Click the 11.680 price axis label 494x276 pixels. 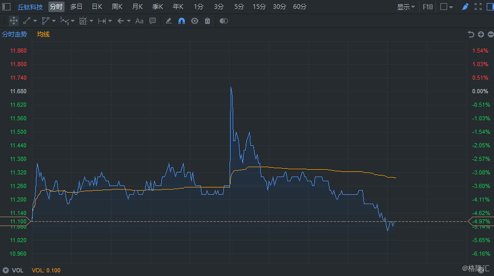18,91
